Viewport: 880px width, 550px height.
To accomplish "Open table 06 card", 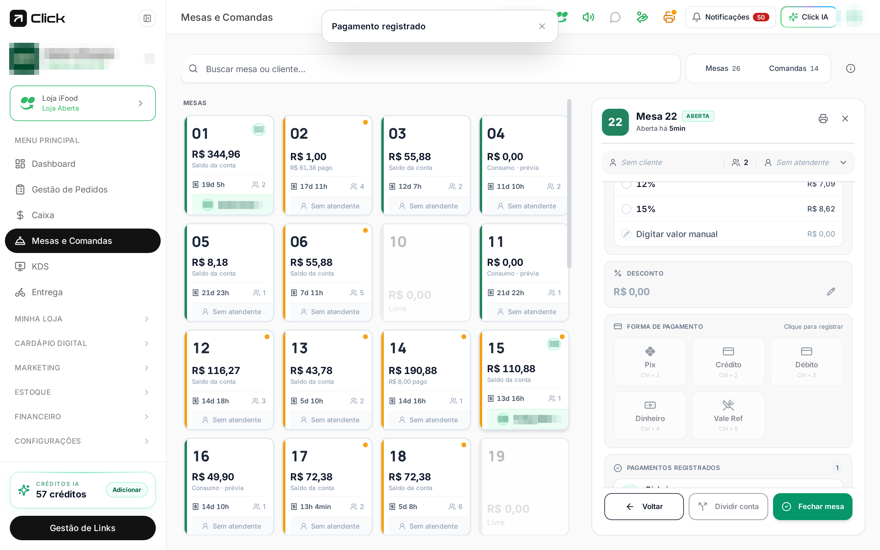I will coord(327,273).
